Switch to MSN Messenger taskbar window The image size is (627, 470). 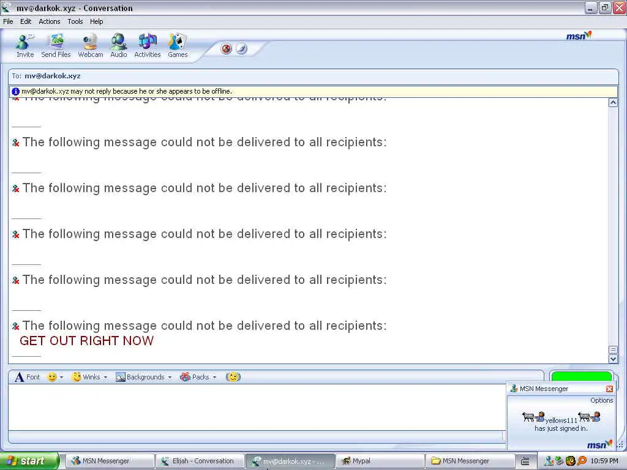[x=109, y=461]
